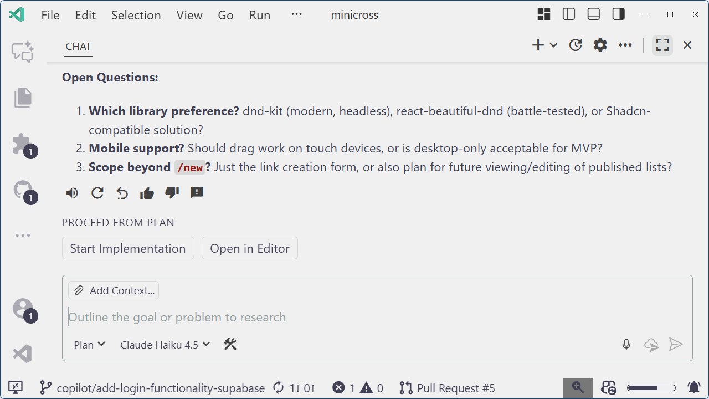Viewport: 709px width, 399px height.
Task: Open notifications with the bell icon
Action: (x=695, y=388)
